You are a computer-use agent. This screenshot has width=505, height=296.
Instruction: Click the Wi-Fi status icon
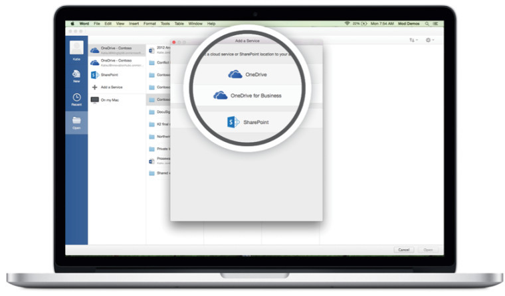click(347, 23)
